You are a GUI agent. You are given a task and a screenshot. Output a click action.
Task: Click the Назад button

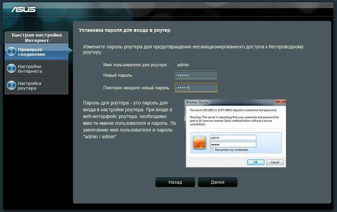[x=175, y=182]
